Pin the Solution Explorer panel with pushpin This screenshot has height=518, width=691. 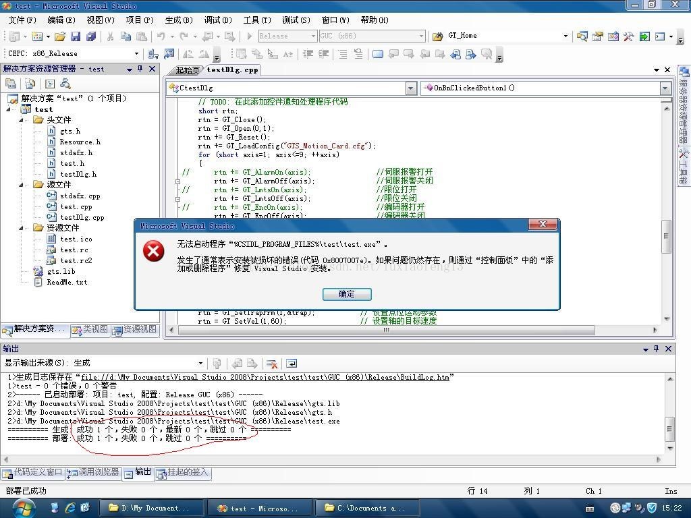point(140,69)
